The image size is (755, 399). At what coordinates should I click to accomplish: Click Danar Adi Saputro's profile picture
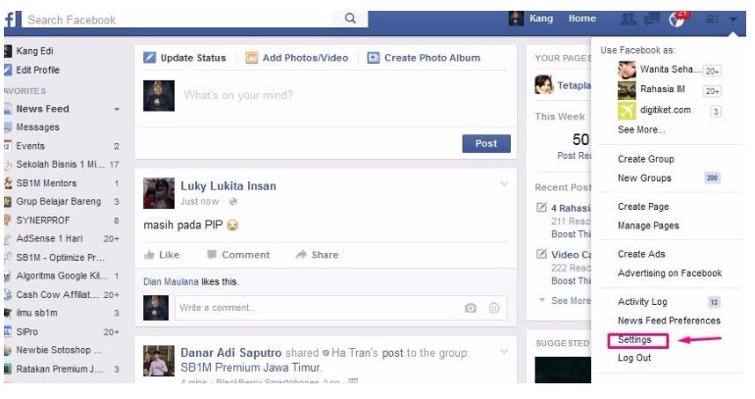pyautogui.click(x=159, y=361)
